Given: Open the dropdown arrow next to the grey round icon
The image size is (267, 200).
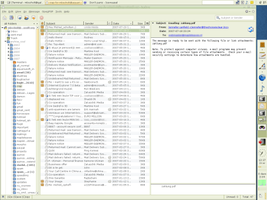Looking at the screenshot, I should tap(249, 12).
